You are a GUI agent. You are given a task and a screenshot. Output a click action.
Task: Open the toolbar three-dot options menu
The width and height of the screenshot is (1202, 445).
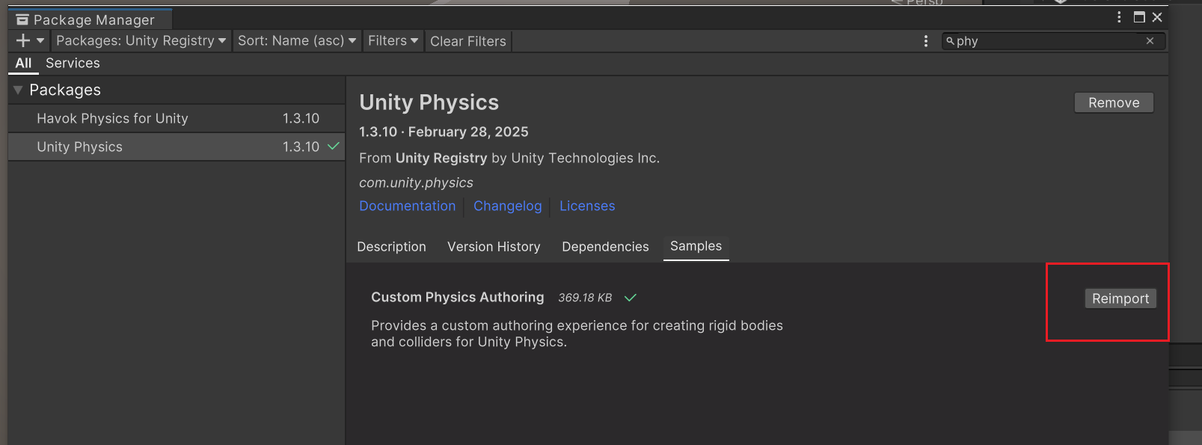pos(925,41)
